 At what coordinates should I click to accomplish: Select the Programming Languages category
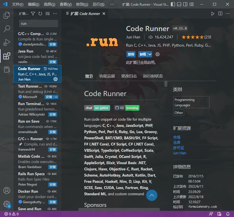pos(191,102)
